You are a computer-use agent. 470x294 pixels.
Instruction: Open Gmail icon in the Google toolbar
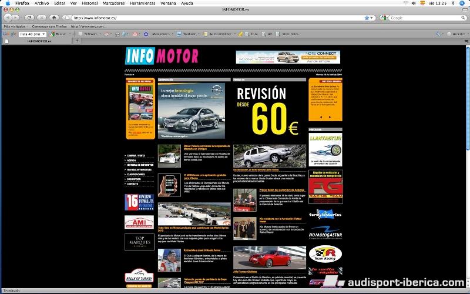[135, 34]
